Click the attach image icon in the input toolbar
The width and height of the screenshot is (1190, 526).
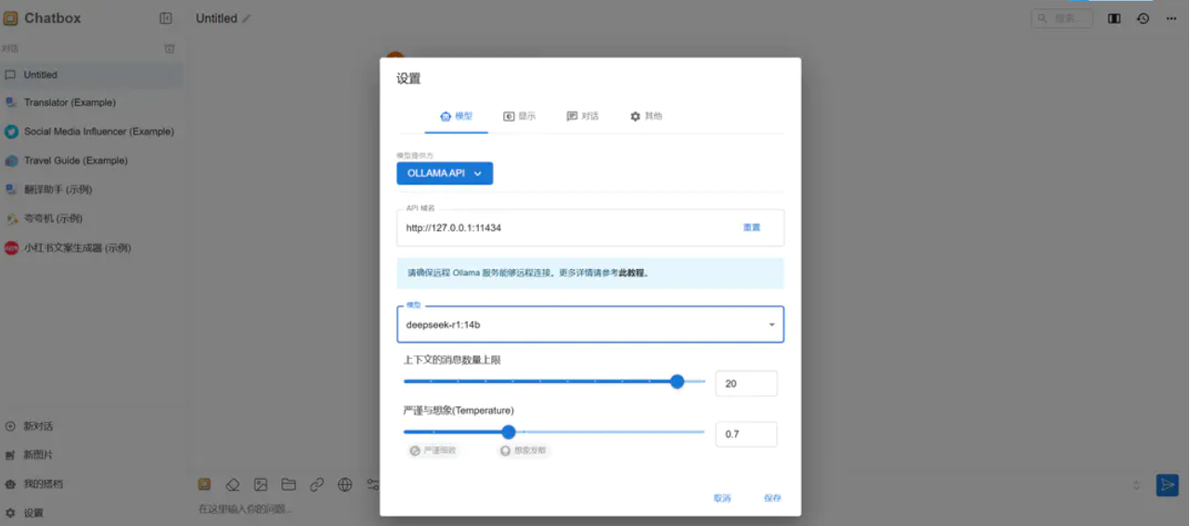[261, 484]
